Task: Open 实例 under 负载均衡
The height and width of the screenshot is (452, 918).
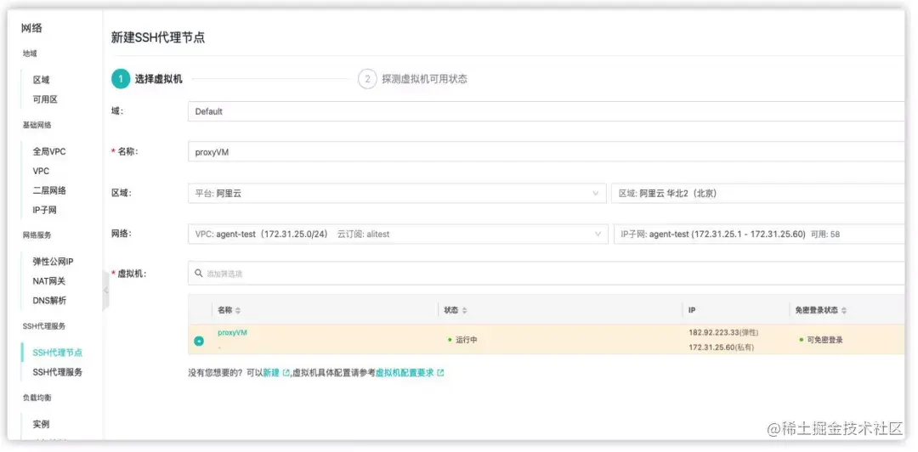Action: [41, 424]
